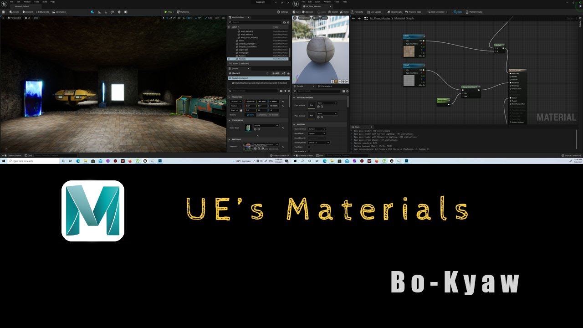Open the Platforms button in level toolbar
Image resolution: width=583 pixels, height=328 pixels.
point(184,12)
